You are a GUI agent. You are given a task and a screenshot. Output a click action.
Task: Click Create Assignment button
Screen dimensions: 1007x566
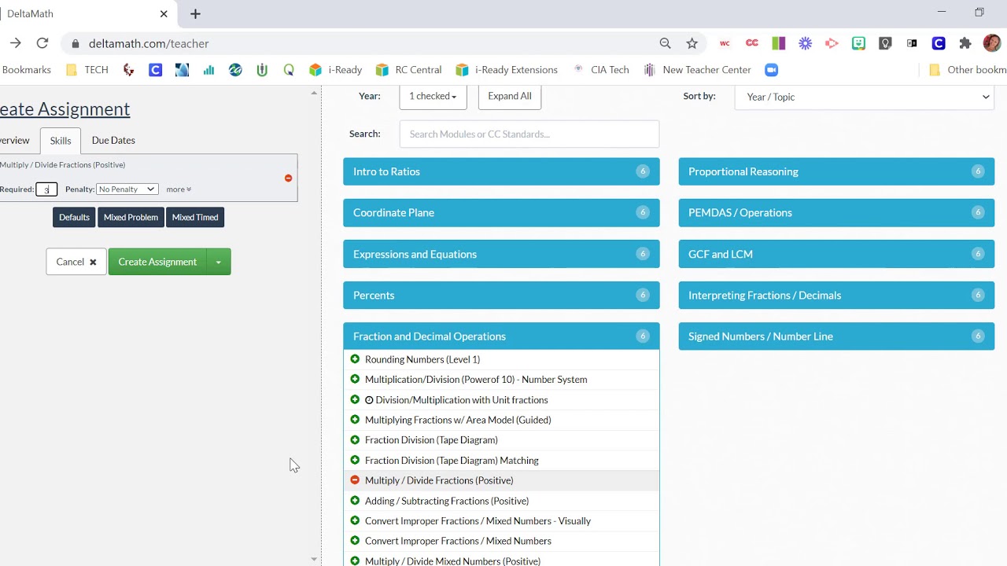(x=157, y=262)
